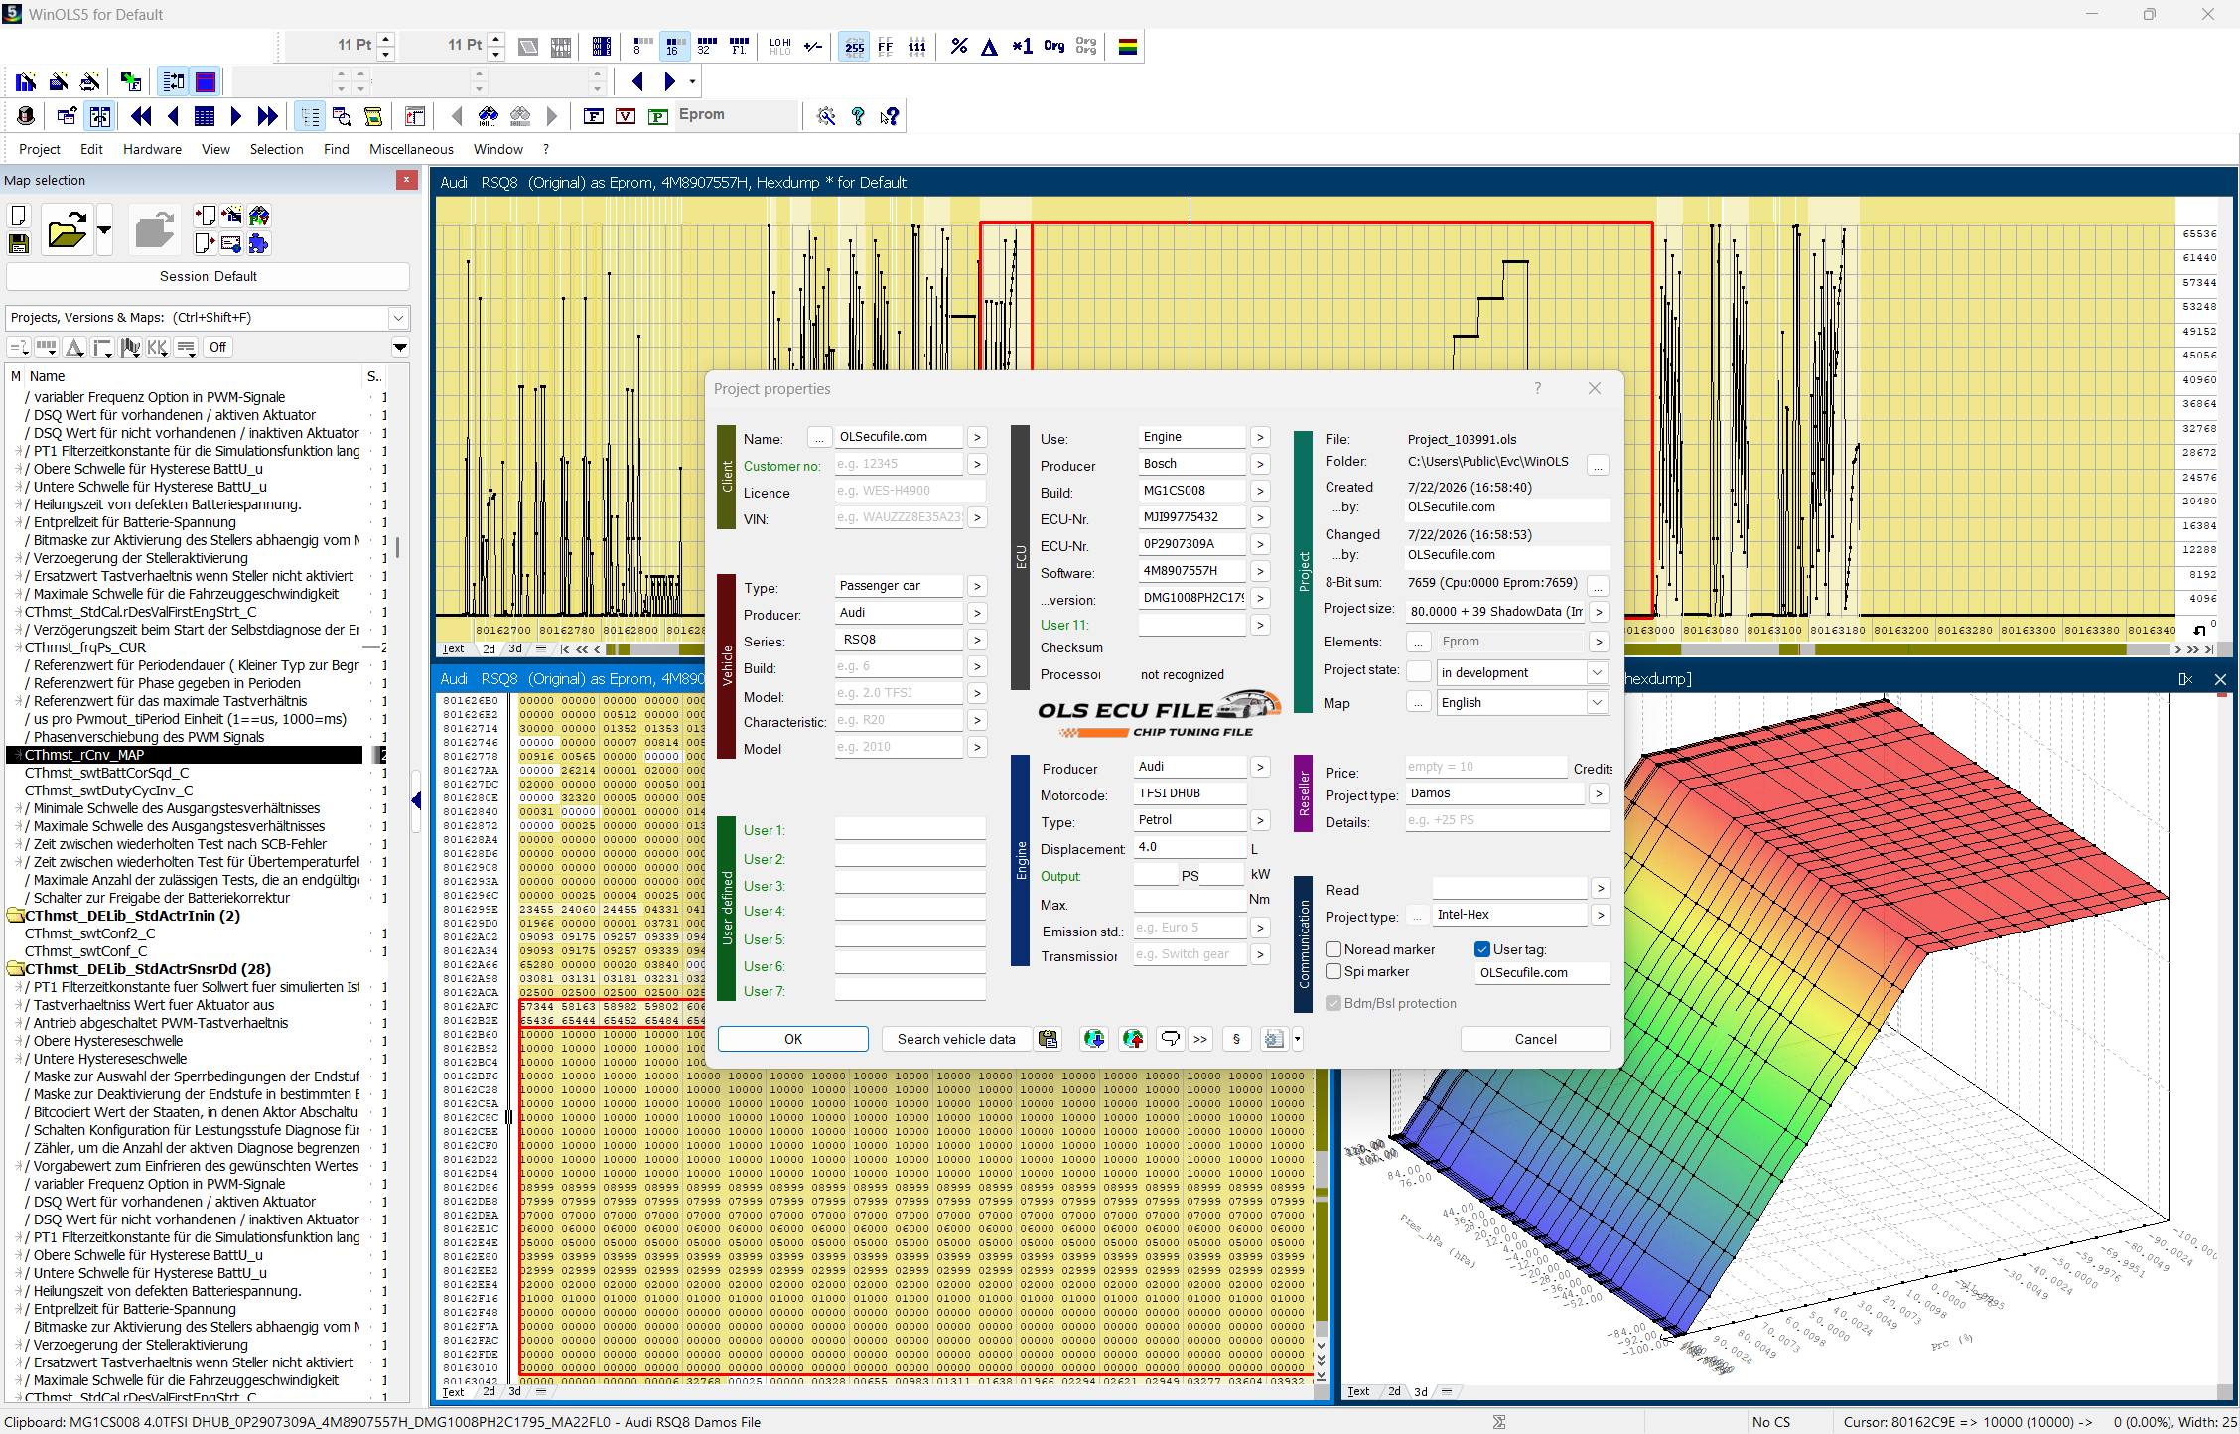Select 32-bit display mode in toolbar
Viewport: 2240px width, 1434px height.
(x=706, y=46)
